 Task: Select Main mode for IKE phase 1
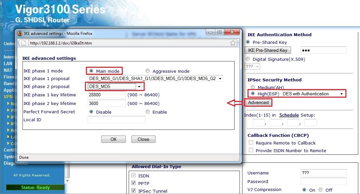pyautogui.click(x=91, y=71)
